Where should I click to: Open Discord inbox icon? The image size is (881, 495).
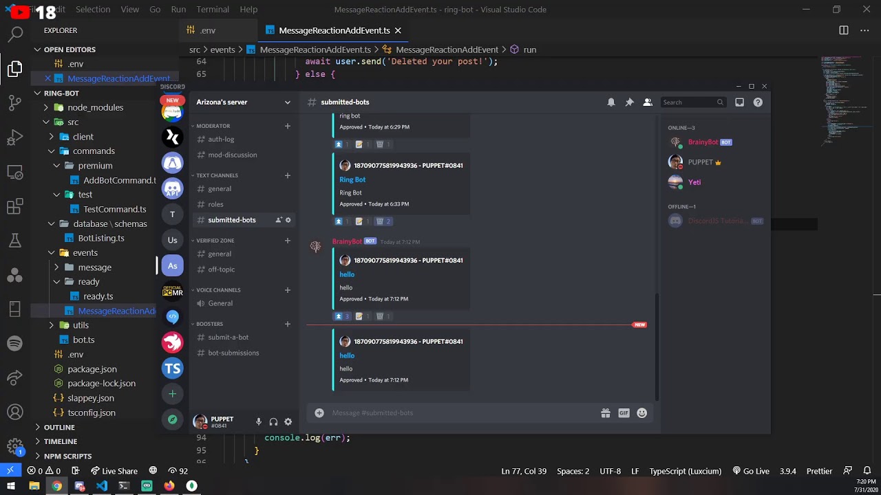(x=739, y=102)
